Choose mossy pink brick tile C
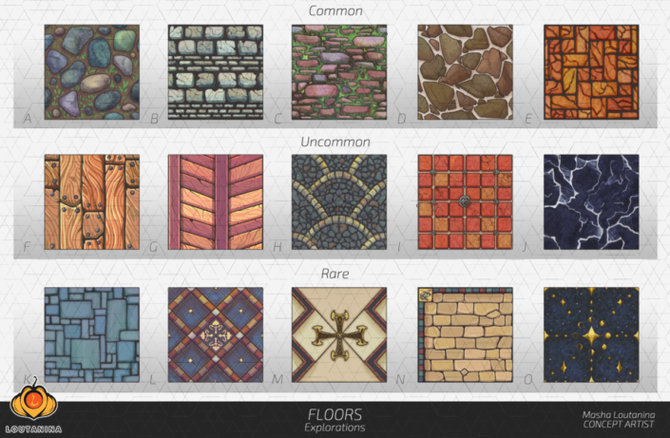The image size is (670, 438). point(339,72)
